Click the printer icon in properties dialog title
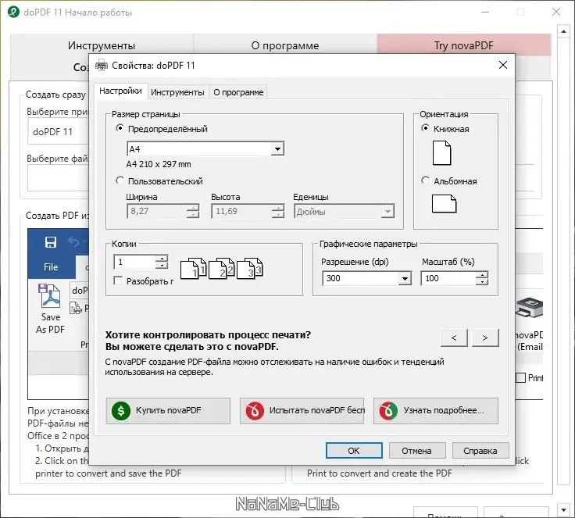The image size is (575, 518). click(x=102, y=66)
